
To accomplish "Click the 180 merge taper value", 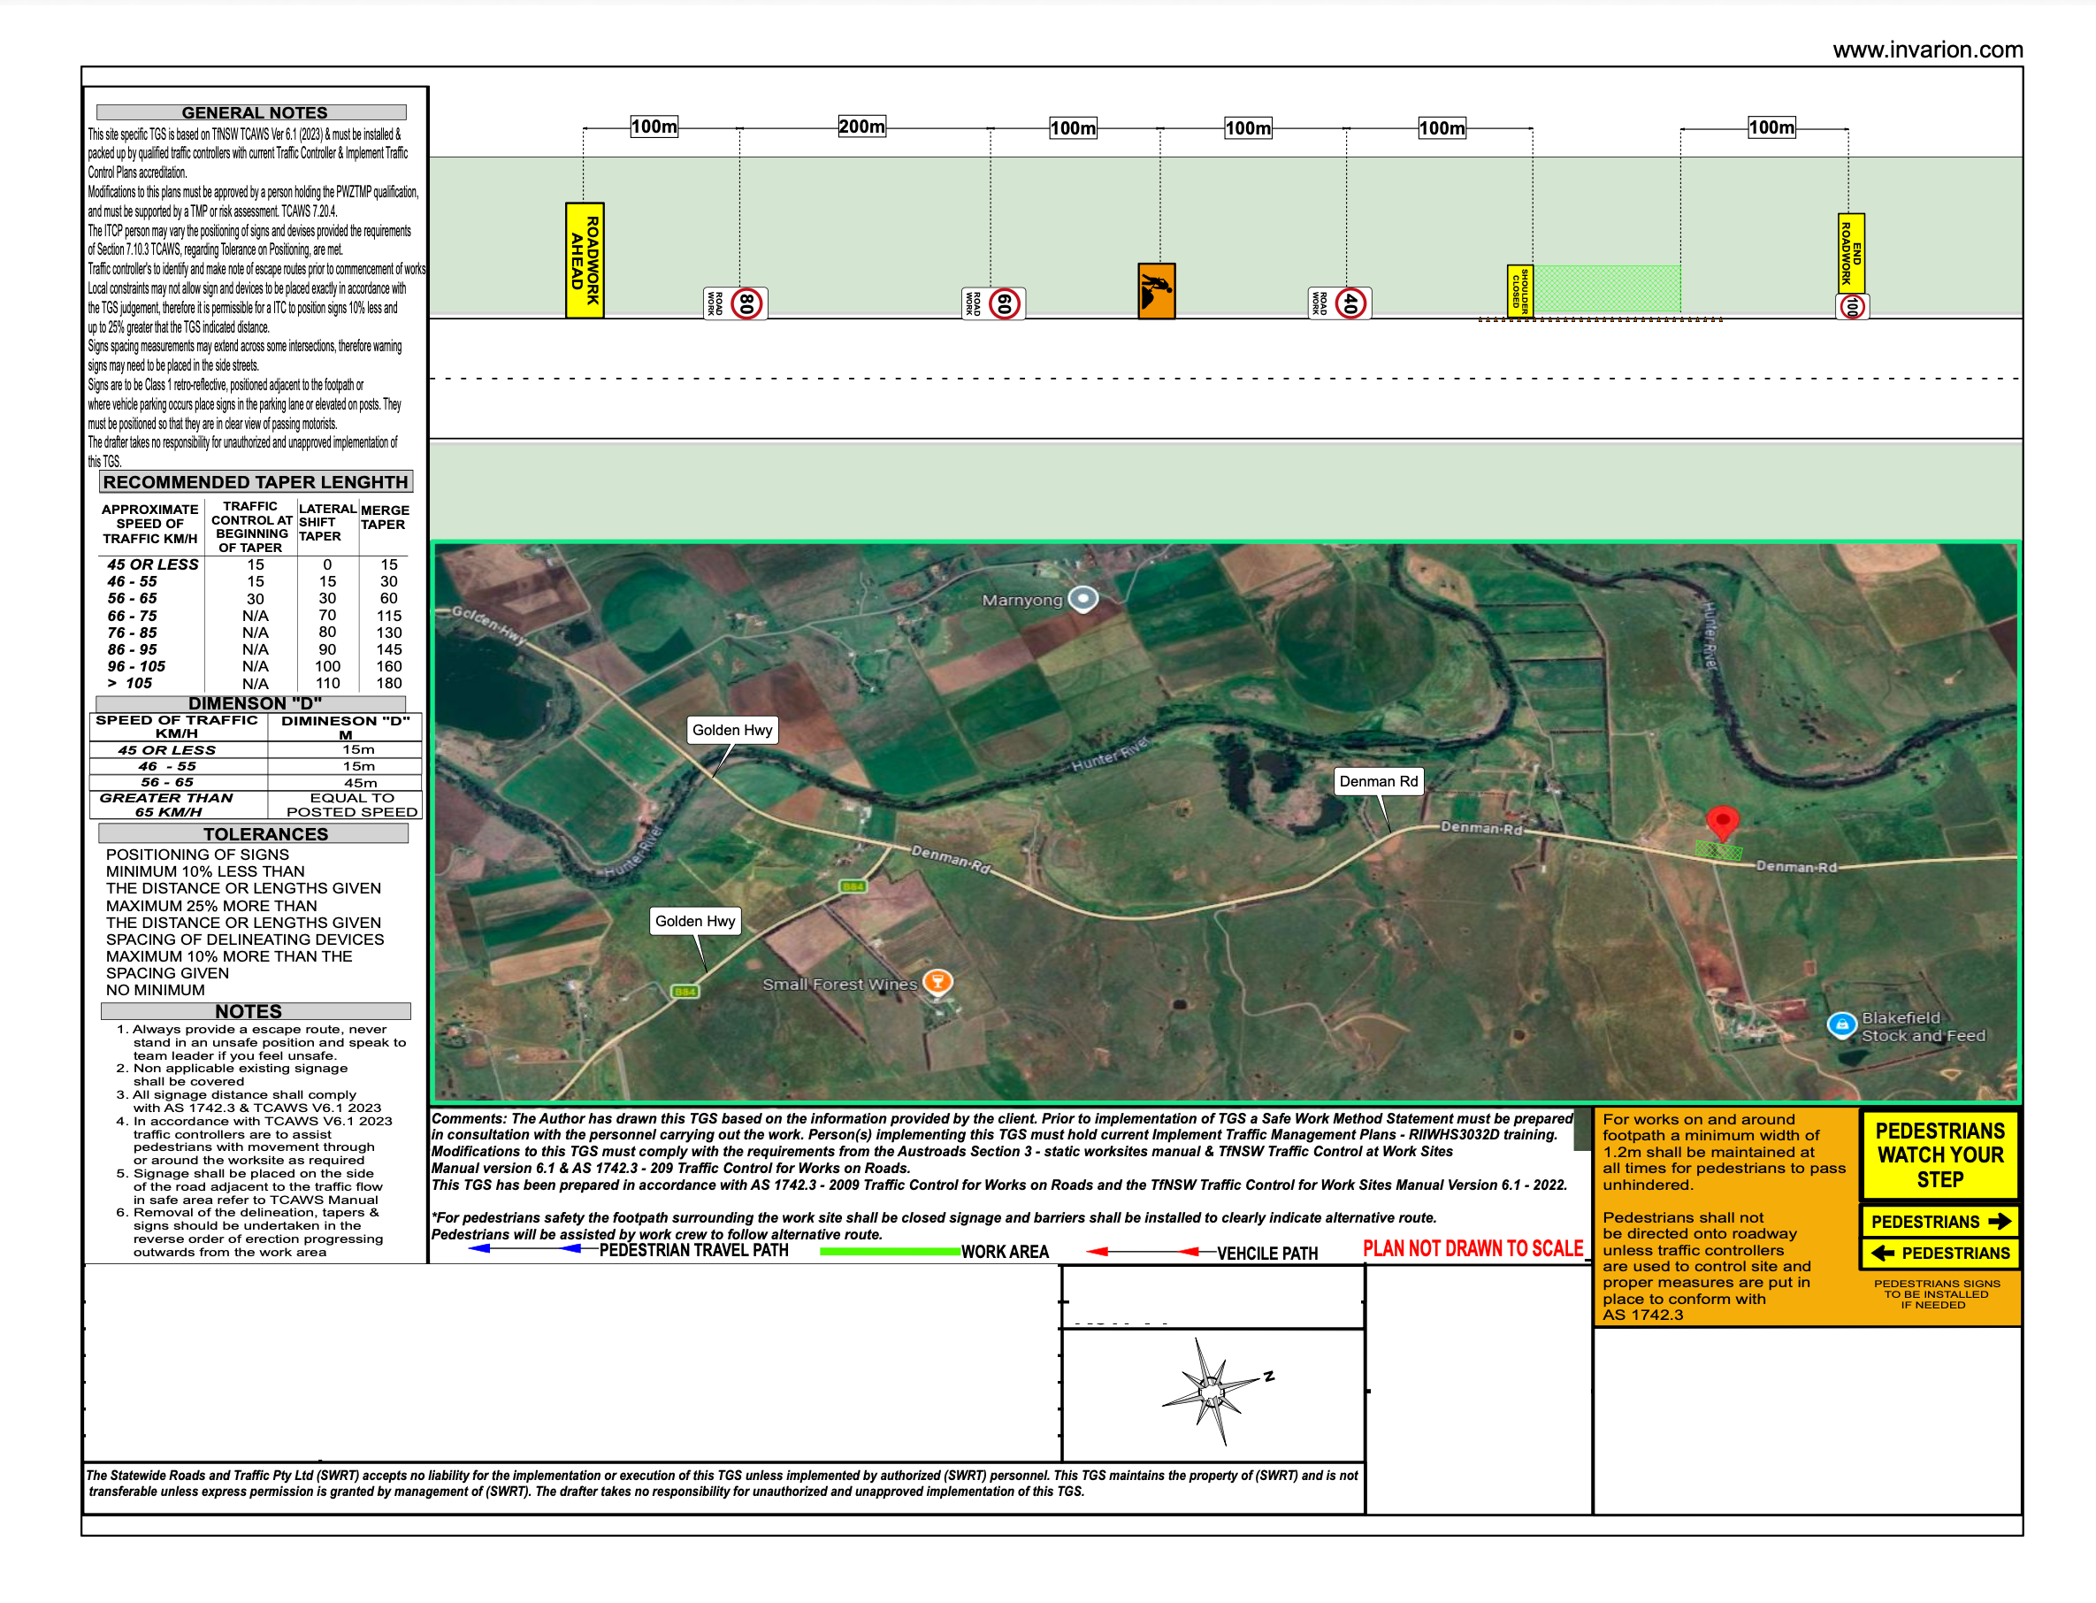I will coord(389,683).
